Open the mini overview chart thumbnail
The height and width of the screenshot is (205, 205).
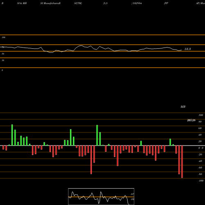click(x=101, y=196)
